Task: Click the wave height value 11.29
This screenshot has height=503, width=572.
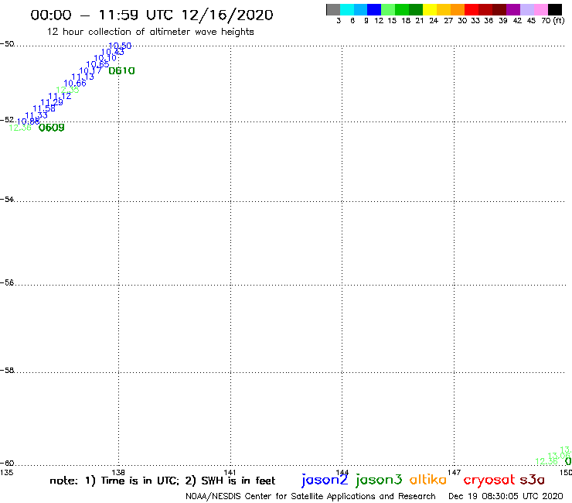Action: pos(52,102)
